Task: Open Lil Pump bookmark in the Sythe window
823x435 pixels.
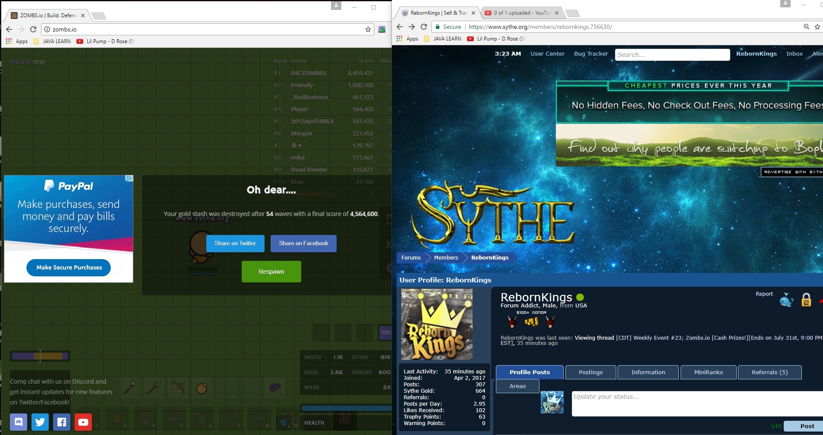Action: [497, 39]
